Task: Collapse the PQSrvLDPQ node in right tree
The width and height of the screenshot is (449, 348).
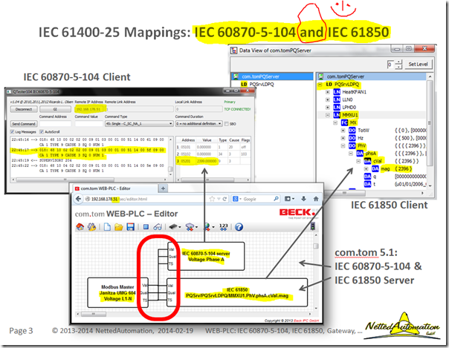Action: (x=320, y=85)
